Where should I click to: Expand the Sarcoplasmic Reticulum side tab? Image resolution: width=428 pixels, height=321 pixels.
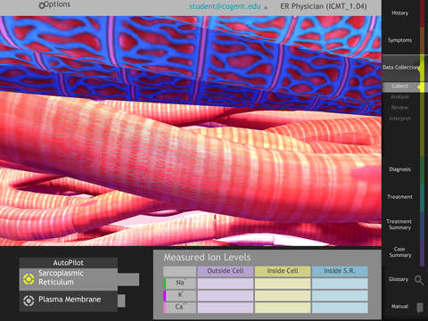(128, 279)
